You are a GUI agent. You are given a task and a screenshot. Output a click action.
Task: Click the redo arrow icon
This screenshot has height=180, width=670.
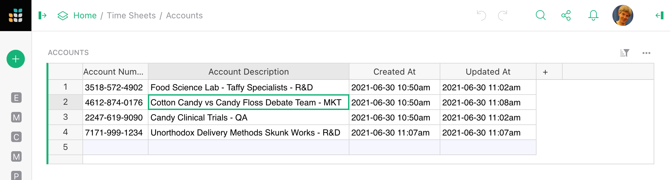coord(502,15)
